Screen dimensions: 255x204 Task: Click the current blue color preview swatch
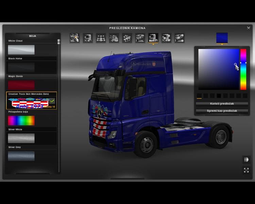(222, 38)
